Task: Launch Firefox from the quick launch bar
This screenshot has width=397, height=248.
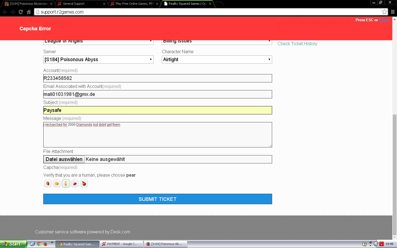Action: 45,244
